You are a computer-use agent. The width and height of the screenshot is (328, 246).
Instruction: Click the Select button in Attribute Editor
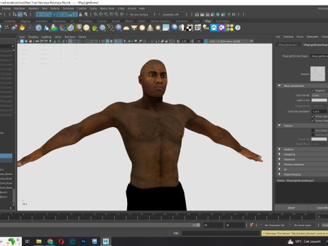tap(291, 208)
